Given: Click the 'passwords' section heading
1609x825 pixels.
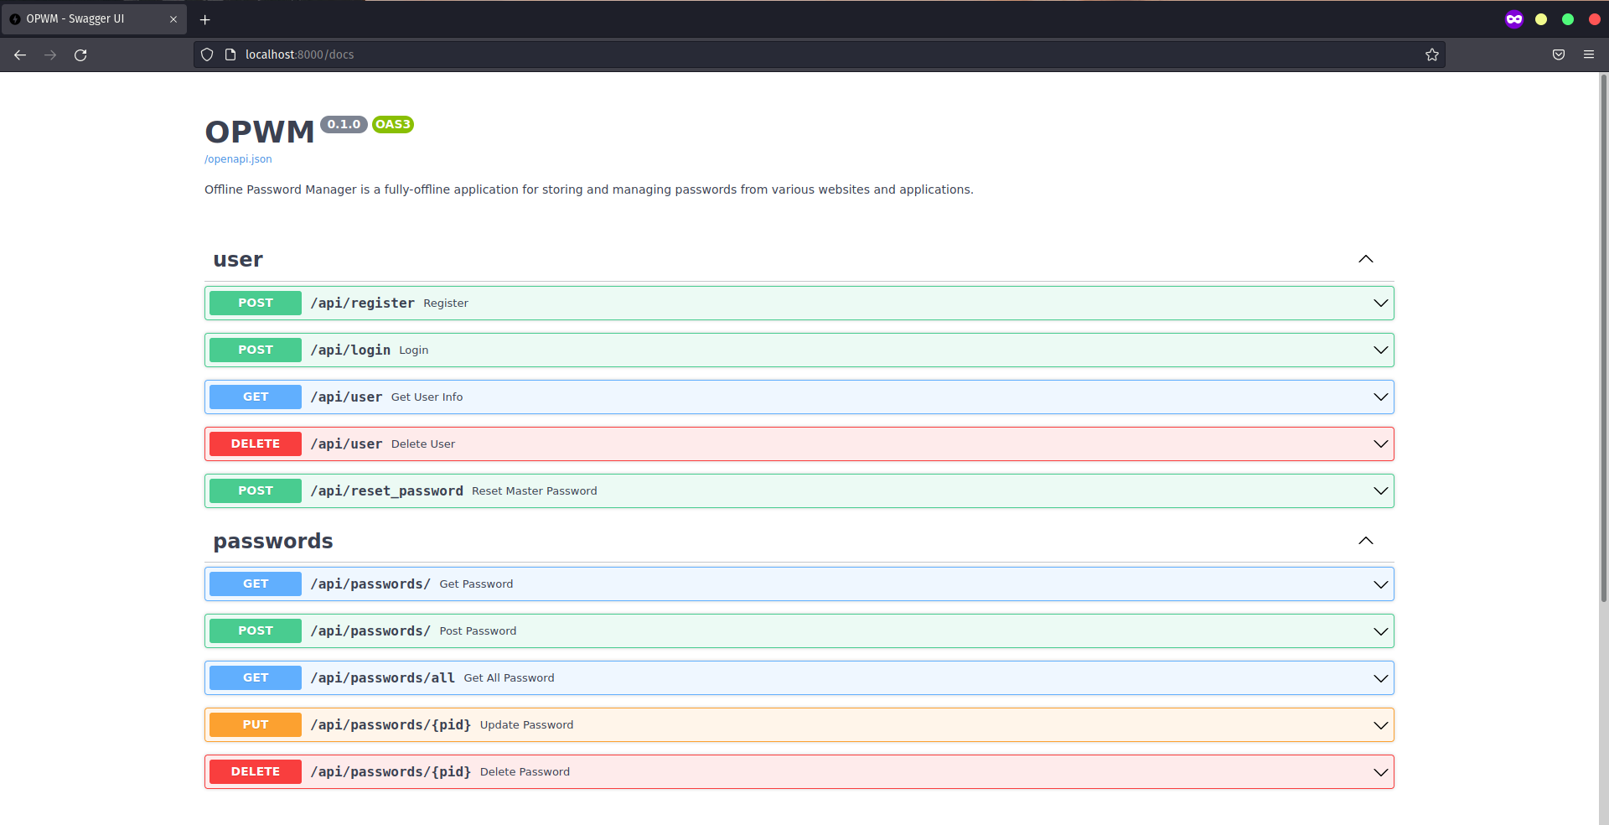Looking at the screenshot, I should click(x=273, y=542).
